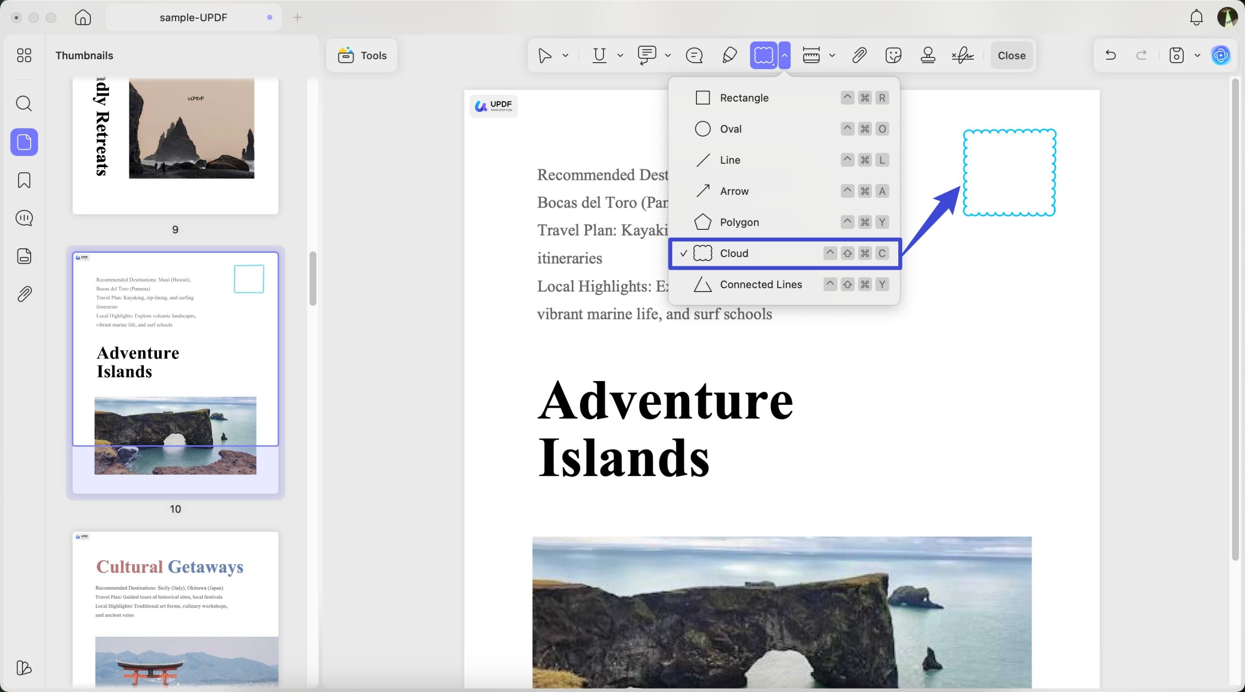Select the signature tool
This screenshot has height=692, width=1245.
[962, 55]
